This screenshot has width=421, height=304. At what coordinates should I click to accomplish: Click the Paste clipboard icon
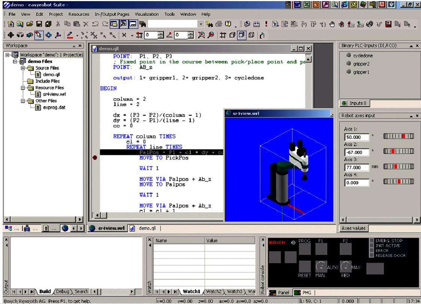tap(76, 24)
